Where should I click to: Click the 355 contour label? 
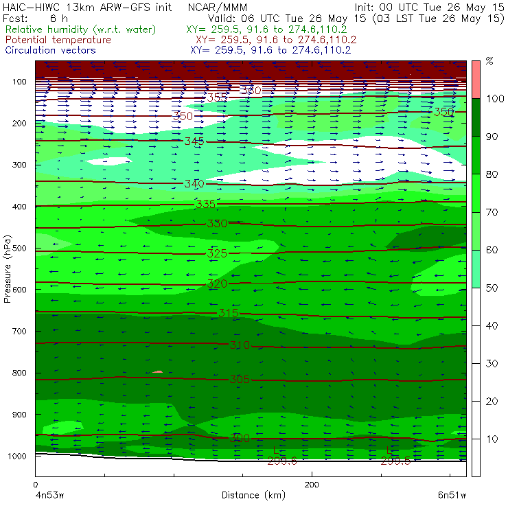click(217, 97)
